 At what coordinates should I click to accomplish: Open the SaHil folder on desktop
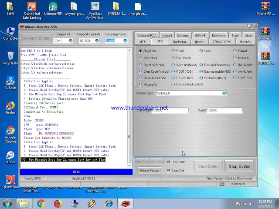[10, 8]
